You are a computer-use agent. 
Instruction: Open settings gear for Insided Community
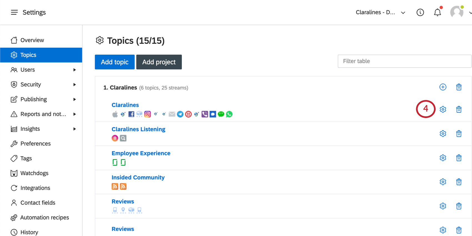pyautogui.click(x=443, y=182)
